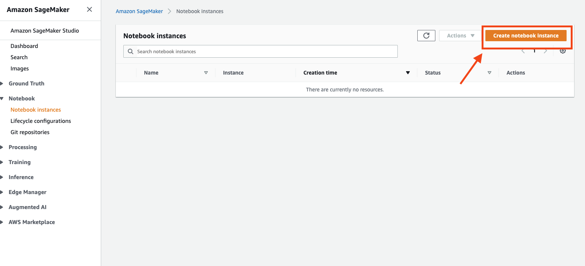The image size is (585, 266).
Task: Click Create notebook instance button
Action: pyautogui.click(x=526, y=36)
